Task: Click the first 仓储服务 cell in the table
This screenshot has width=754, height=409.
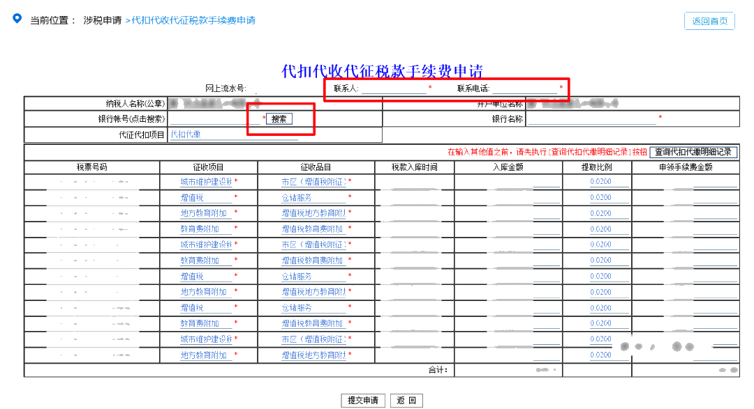Action: [x=313, y=198]
